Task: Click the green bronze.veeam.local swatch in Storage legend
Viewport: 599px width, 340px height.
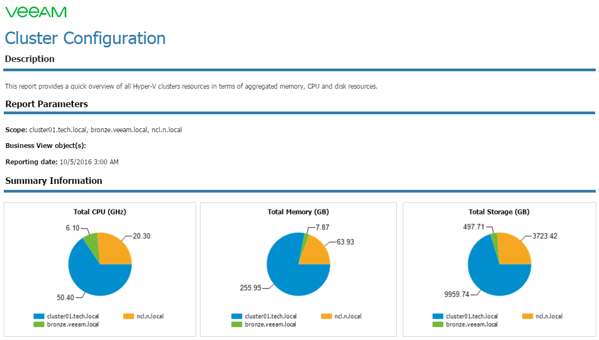Action: click(438, 324)
